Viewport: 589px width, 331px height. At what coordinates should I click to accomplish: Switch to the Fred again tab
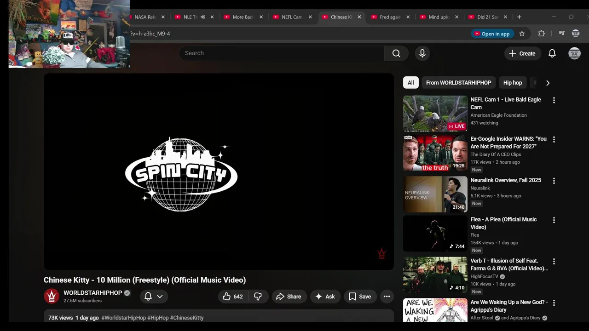click(x=390, y=17)
